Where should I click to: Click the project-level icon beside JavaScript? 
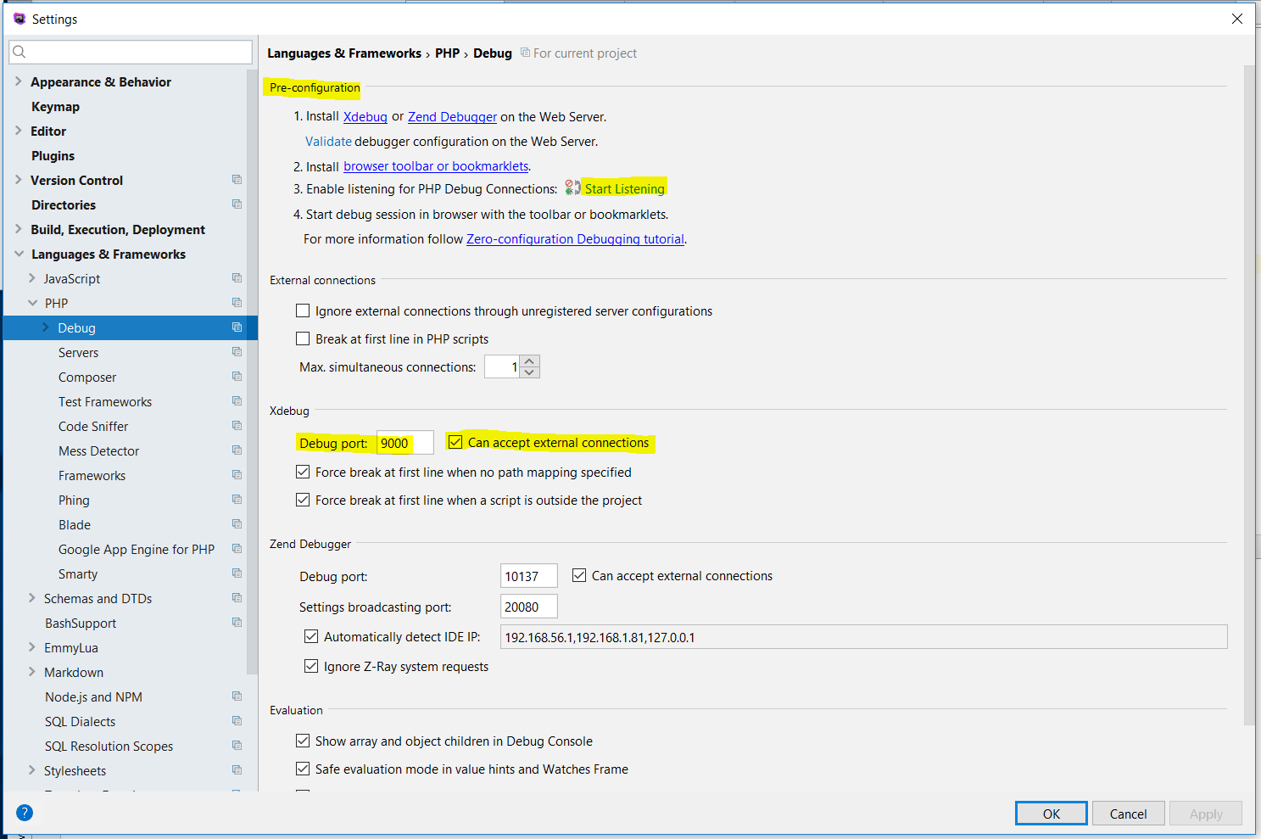coord(237,278)
